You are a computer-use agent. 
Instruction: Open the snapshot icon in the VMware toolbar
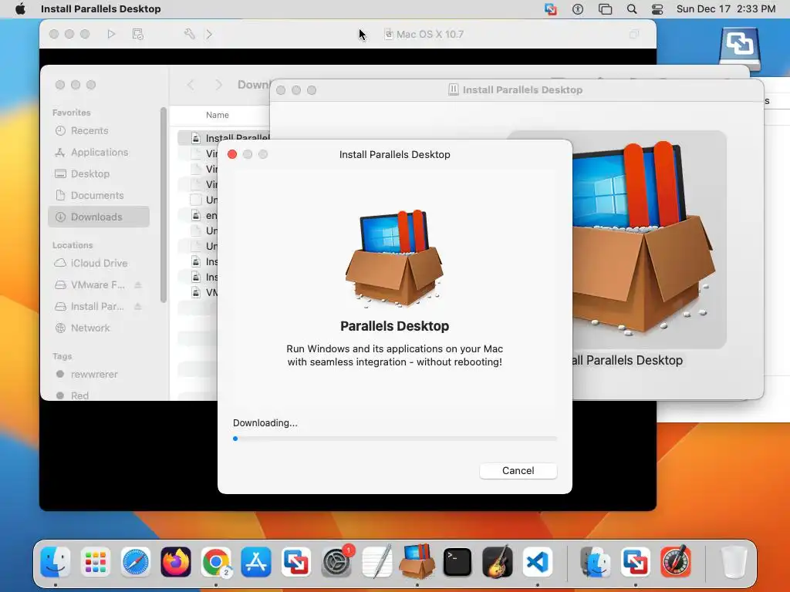click(137, 34)
